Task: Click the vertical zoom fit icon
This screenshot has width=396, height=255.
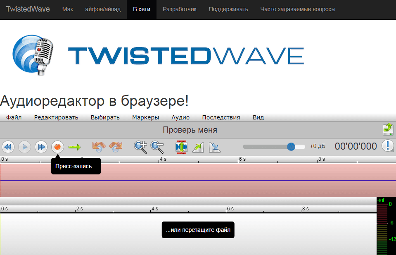Action: (181, 147)
